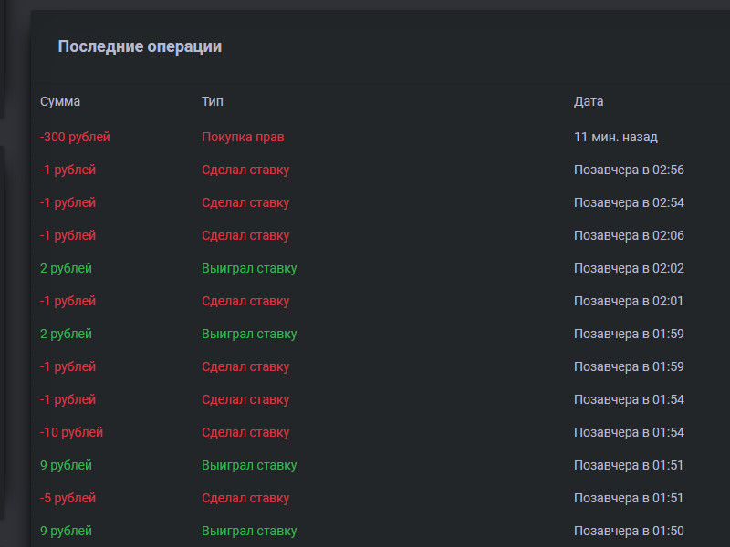This screenshot has height=547, width=730.
Task: Click "Выиграл ставку" in the 02:02 row
Action: click(249, 268)
